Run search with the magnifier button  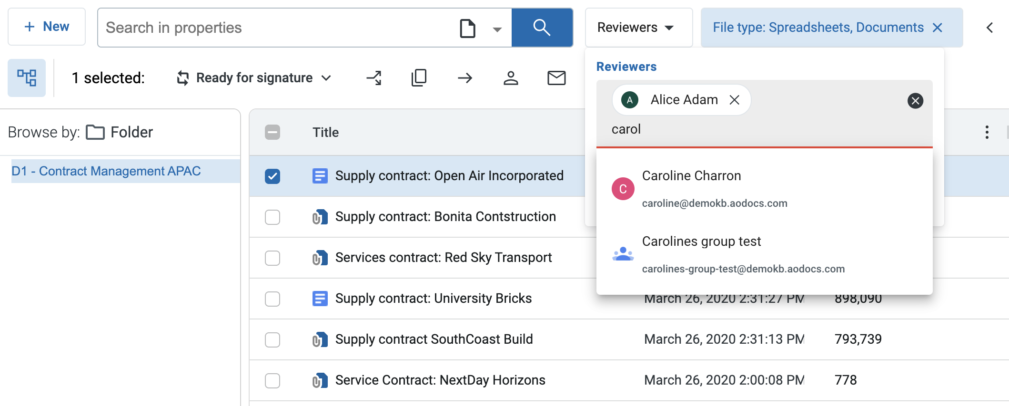pos(542,28)
